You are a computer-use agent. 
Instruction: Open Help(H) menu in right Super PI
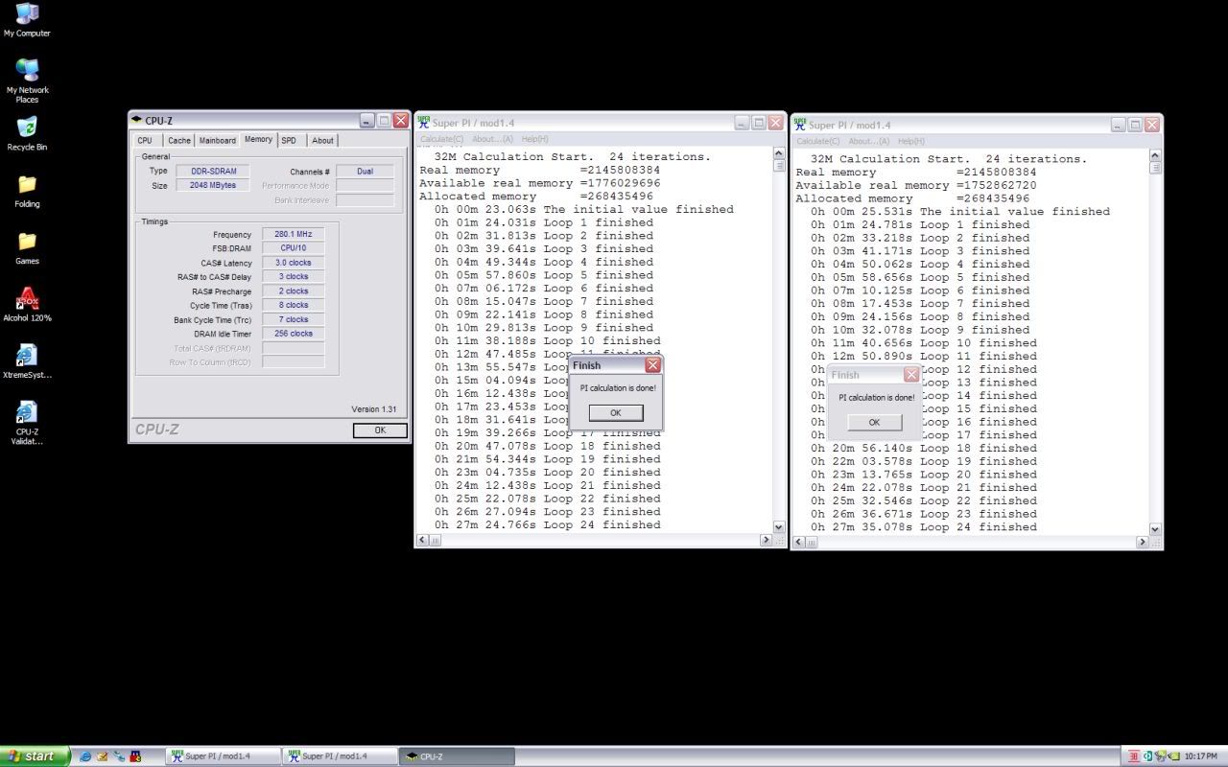click(x=910, y=141)
